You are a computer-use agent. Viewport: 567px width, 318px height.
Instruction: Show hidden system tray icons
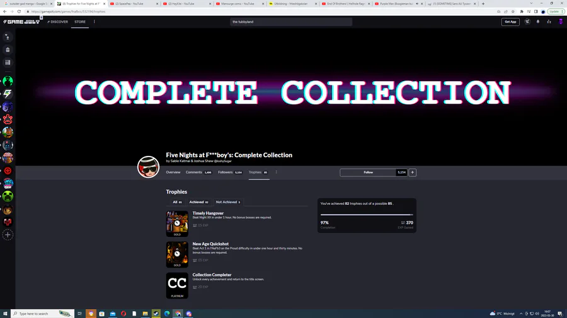pos(521,314)
